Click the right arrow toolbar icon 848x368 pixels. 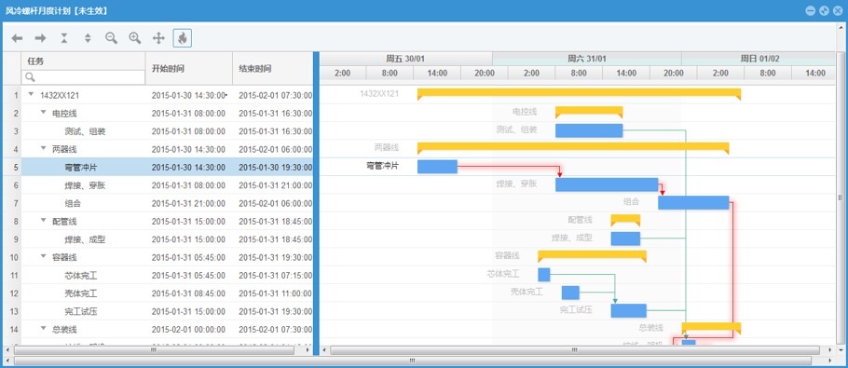click(x=41, y=38)
